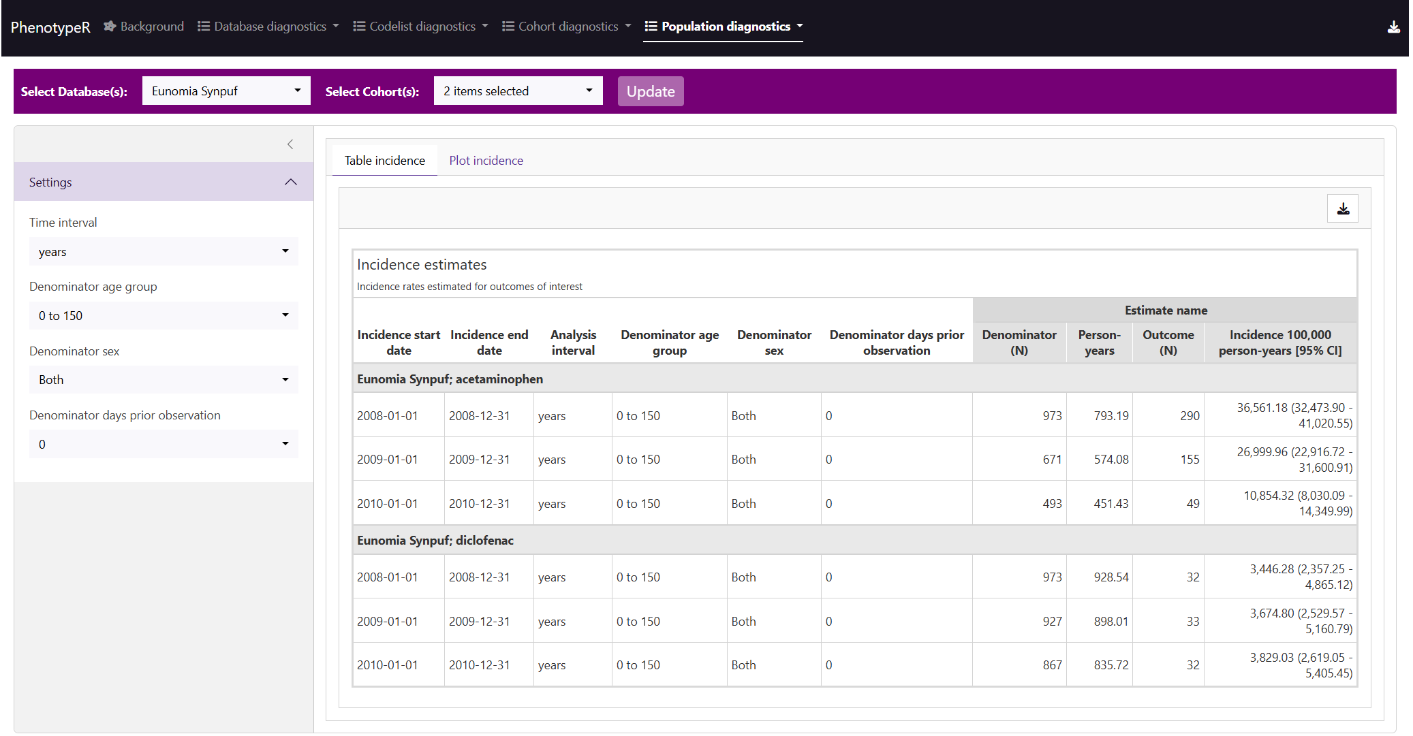
Task: Switch to the Plot incidence tab
Action: (x=486, y=161)
